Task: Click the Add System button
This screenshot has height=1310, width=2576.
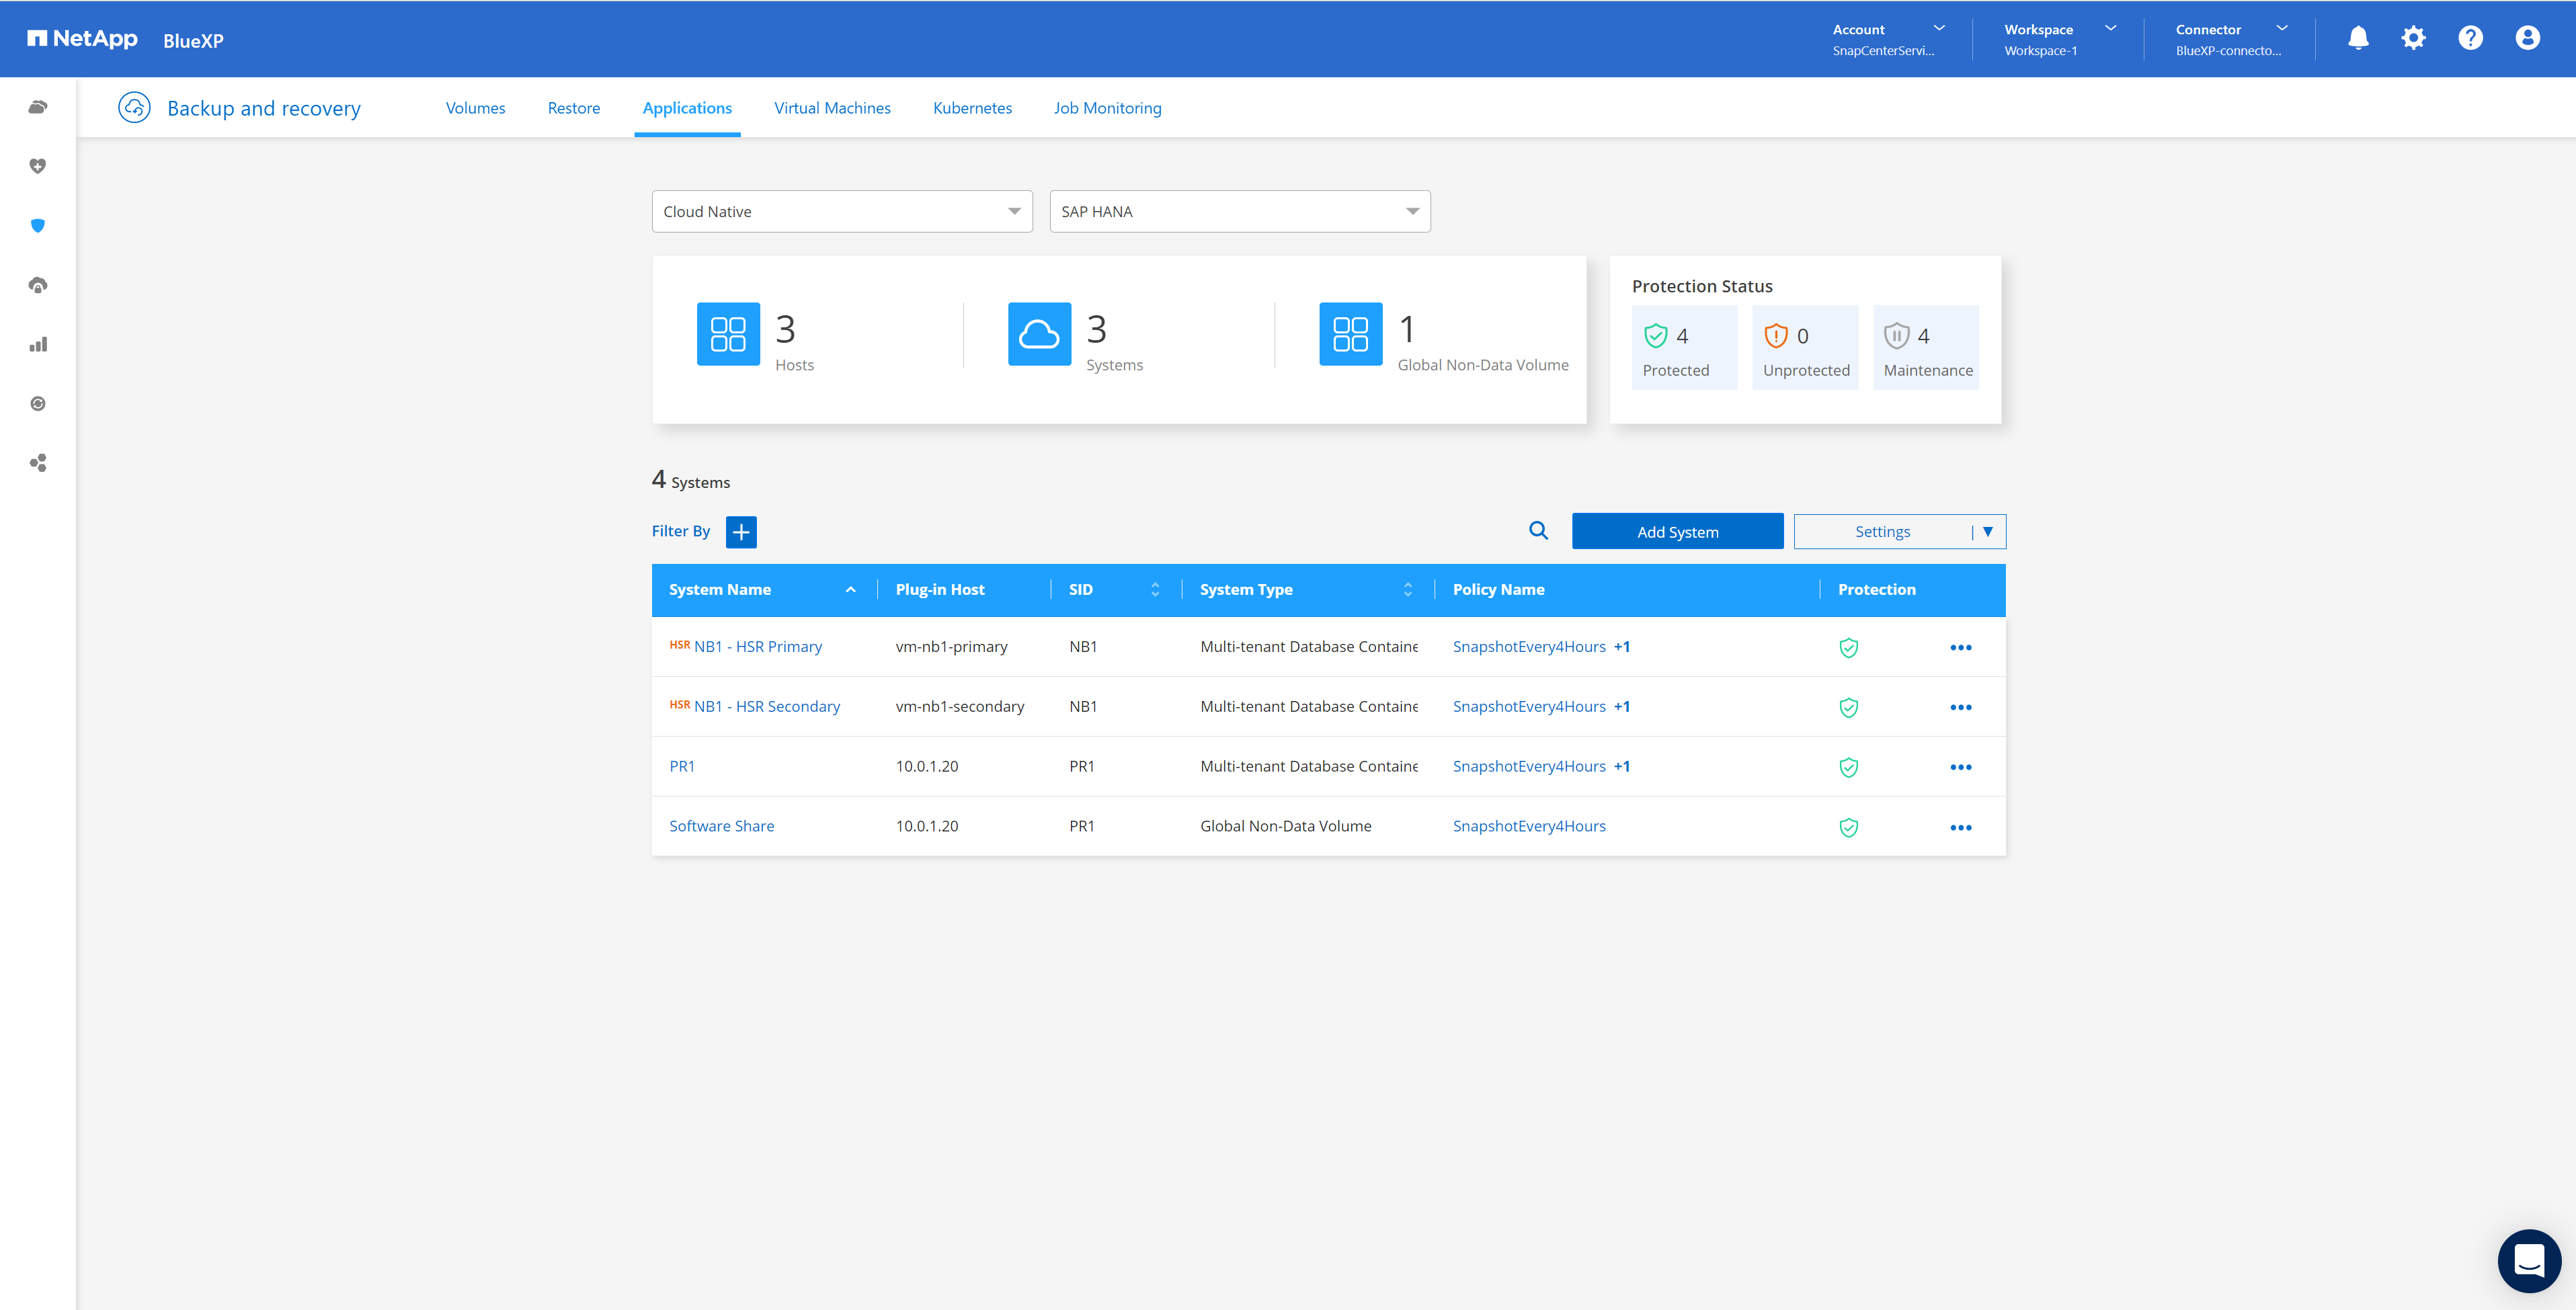Action: point(1677,532)
